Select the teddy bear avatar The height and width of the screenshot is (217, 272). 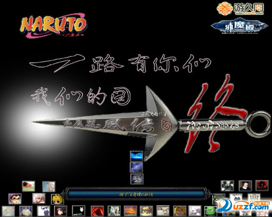pyautogui.click(x=163, y=211)
